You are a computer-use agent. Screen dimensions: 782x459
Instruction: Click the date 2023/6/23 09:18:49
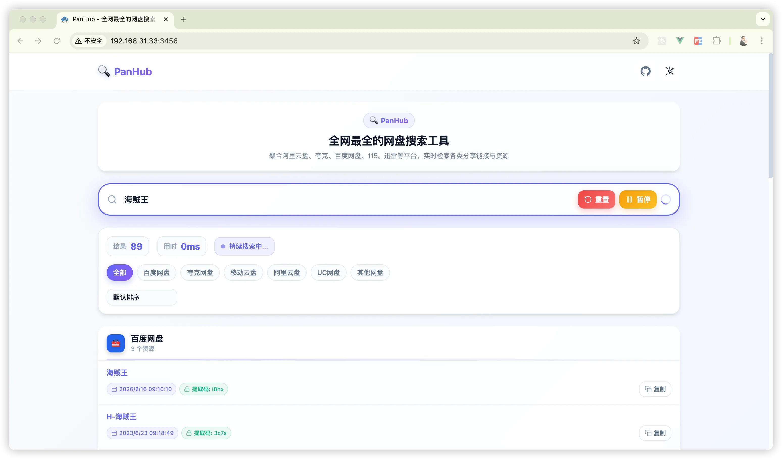pyautogui.click(x=142, y=433)
